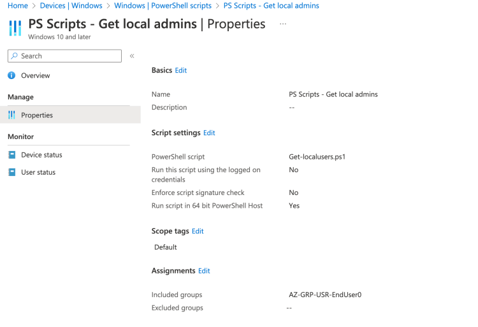The image size is (478, 327).
Task: Edit the Script settings section
Action: 209,133
